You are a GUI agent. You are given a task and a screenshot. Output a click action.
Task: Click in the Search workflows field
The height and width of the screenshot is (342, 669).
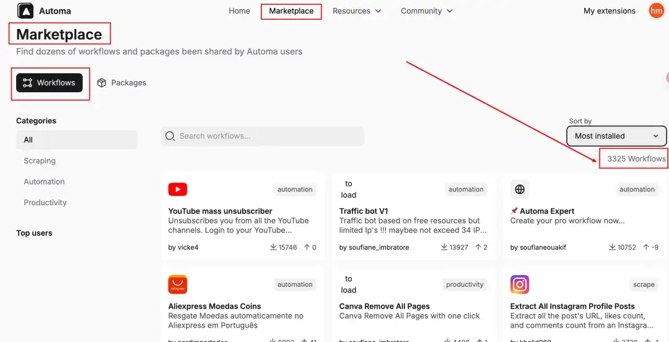pyautogui.click(x=263, y=136)
